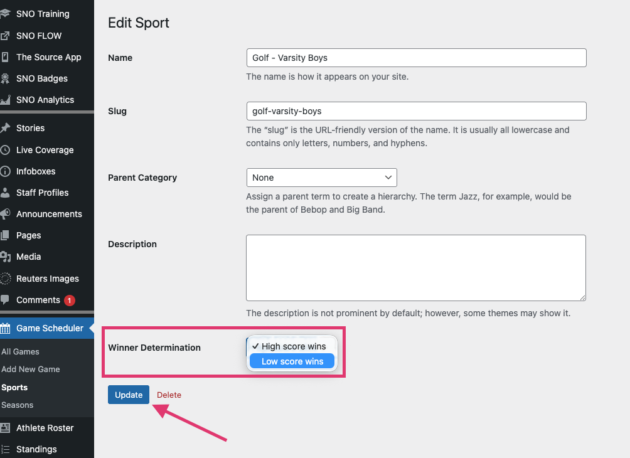The image size is (630, 458).
Task: Open Seasons submenu link
Action: point(18,405)
